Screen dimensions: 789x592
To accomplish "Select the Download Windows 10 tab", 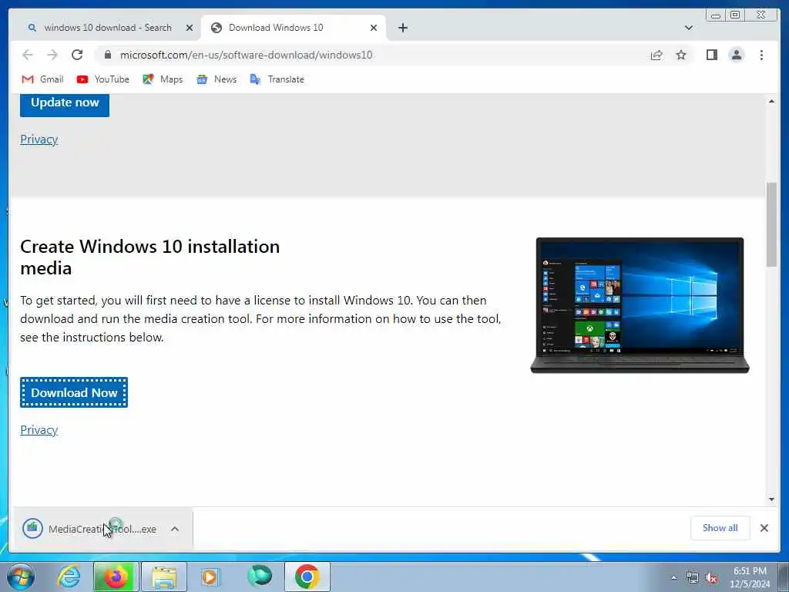I will 294,28.
